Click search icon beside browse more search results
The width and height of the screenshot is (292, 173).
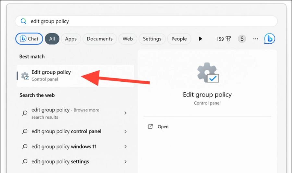(25, 113)
